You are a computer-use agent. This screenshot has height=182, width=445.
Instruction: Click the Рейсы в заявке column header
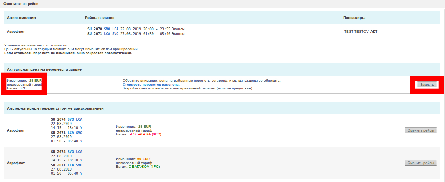point(100,18)
